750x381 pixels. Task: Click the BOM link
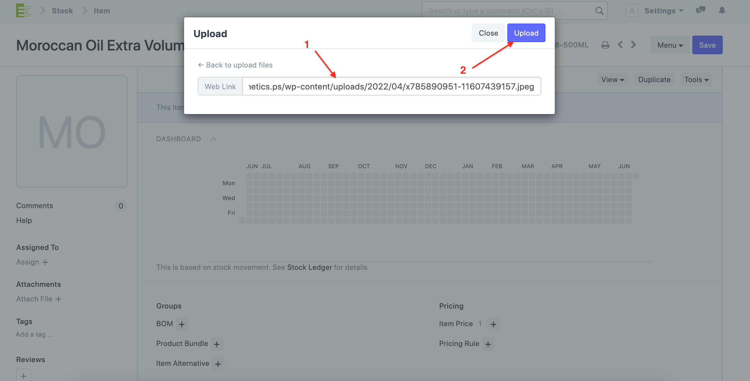coord(165,324)
